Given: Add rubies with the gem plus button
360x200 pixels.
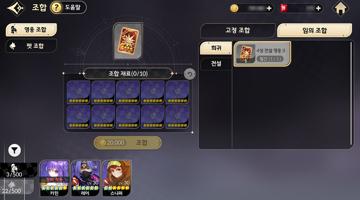Looking at the screenshot, I should pyautogui.click(x=318, y=9).
